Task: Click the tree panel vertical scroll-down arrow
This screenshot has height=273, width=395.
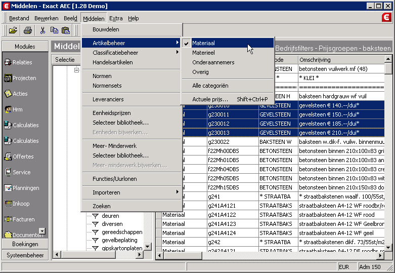Action: tap(148, 246)
